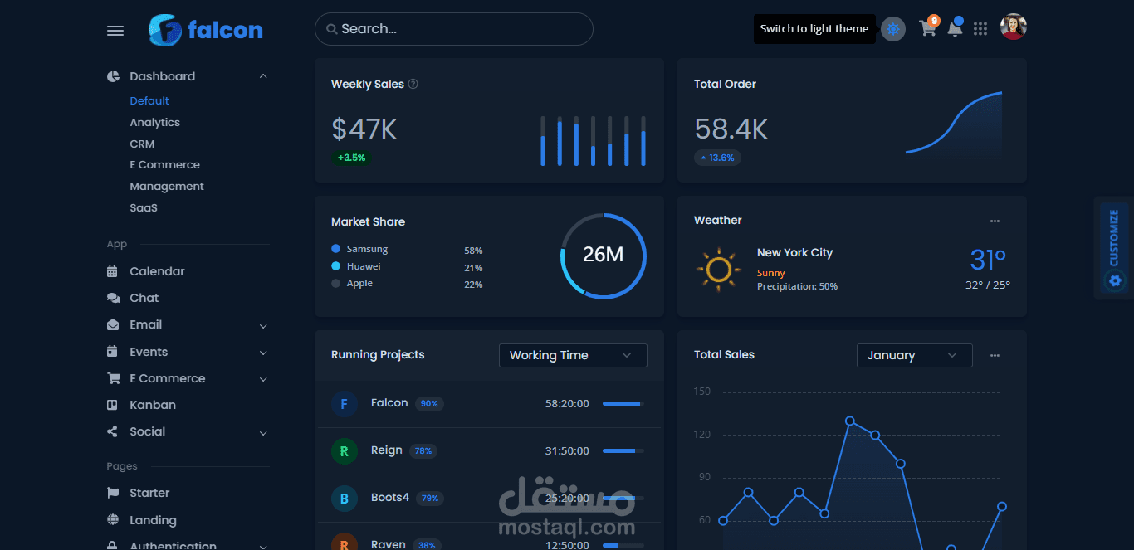The width and height of the screenshot is (1134, 550).
Task: Open the Customize settings panel tab
Action: tap(1114, 249)
